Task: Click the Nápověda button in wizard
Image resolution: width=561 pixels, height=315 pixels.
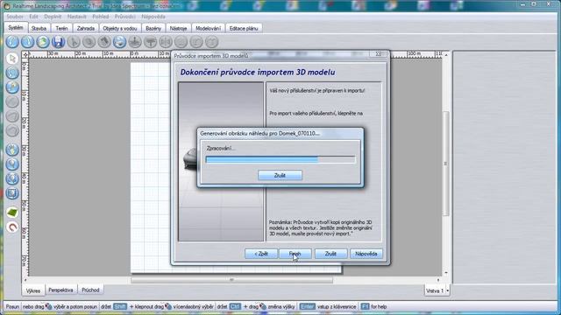Action: pyautogui.click(x=366, y=254)
